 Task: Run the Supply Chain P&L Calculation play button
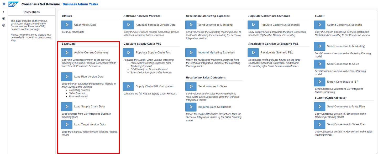pos(128,86)
